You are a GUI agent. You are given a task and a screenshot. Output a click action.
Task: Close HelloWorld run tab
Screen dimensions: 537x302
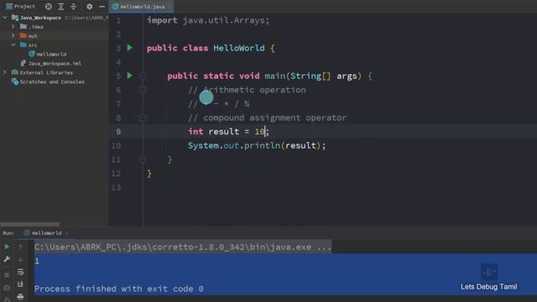click(66, 233)
